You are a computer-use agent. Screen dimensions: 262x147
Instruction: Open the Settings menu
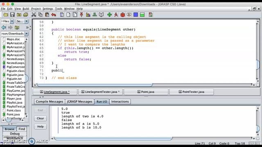click(x=47, y=9)
